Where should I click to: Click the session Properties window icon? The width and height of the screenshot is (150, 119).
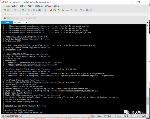23,10
